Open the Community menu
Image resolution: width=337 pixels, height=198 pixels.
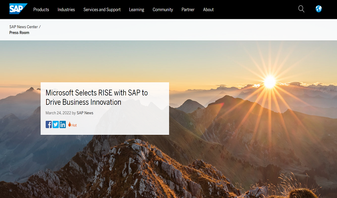163,10
